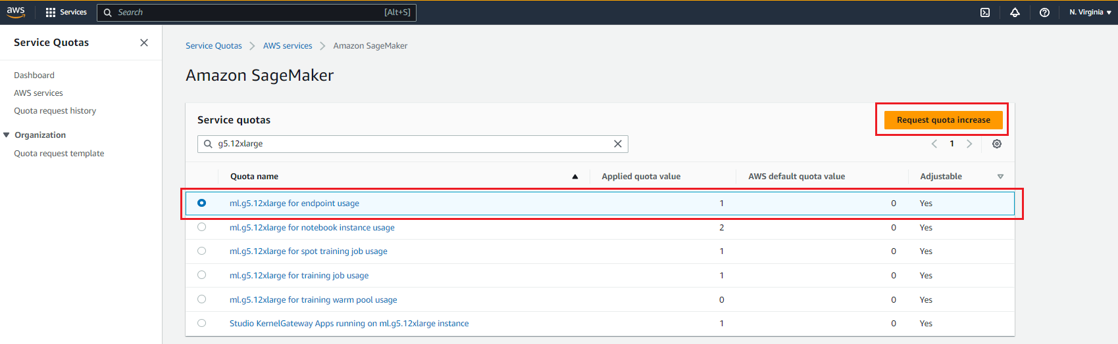Screen dimensions: 1118x344
Task: Click AWS services breadcrumb link
Action: [288, 46]
